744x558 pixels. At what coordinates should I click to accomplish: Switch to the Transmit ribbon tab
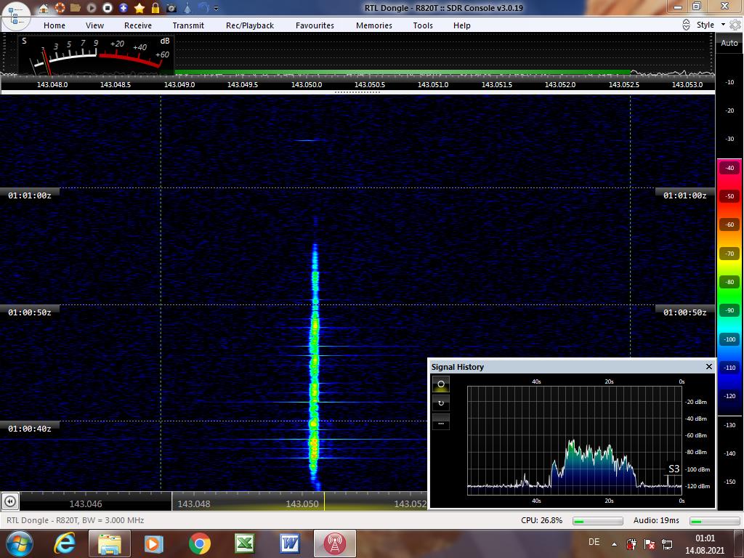[x=188, y=25]
